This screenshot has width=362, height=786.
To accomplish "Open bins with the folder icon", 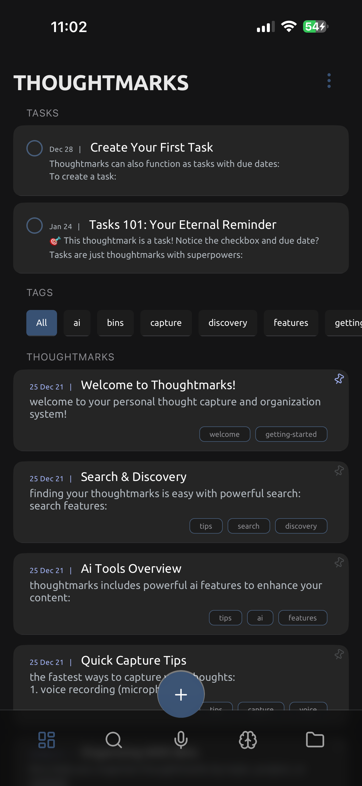I will click(x=315, y=740).
